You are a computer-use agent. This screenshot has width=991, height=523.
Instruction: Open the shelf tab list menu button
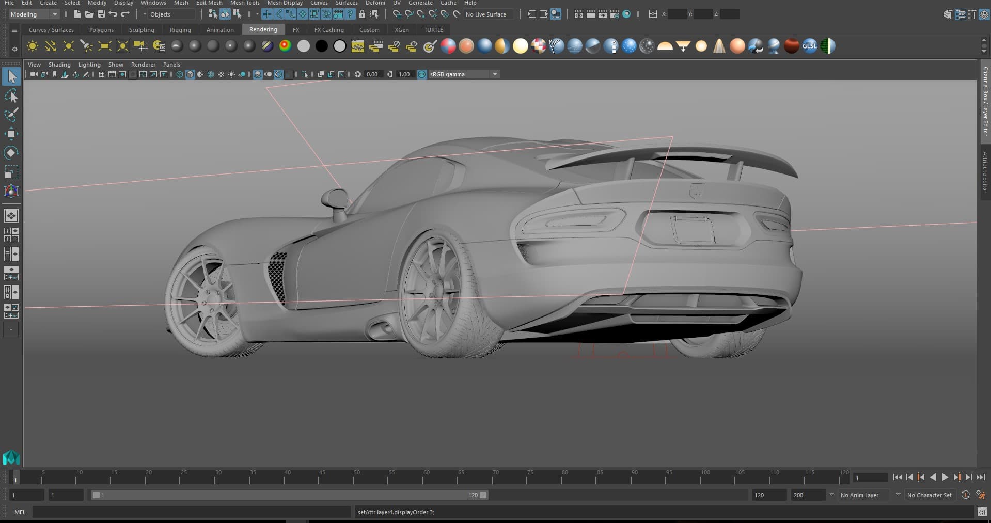[14, 30]
